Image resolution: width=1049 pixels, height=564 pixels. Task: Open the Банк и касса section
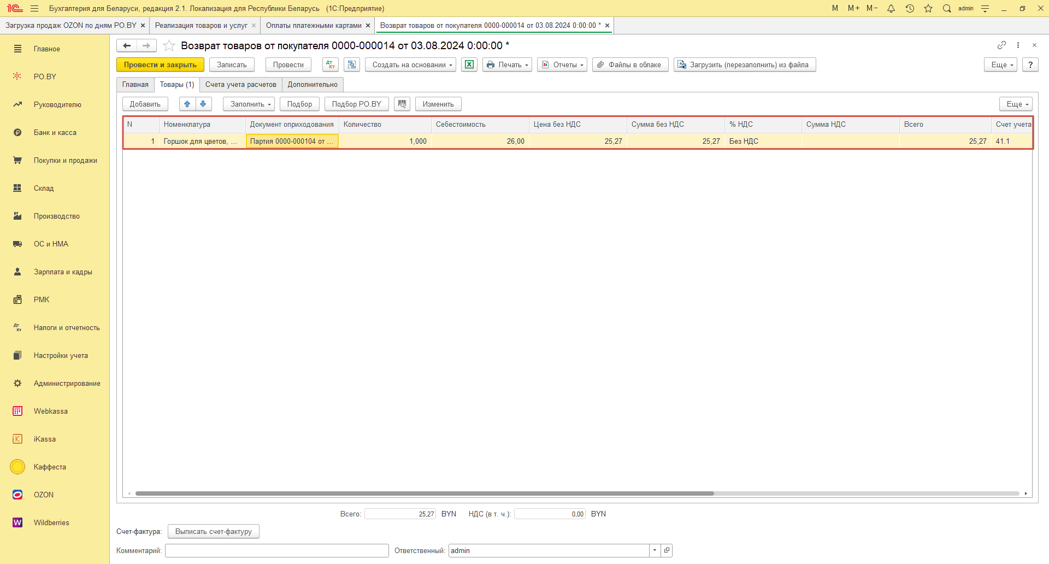pyautogui.click(x=55, y=132)
